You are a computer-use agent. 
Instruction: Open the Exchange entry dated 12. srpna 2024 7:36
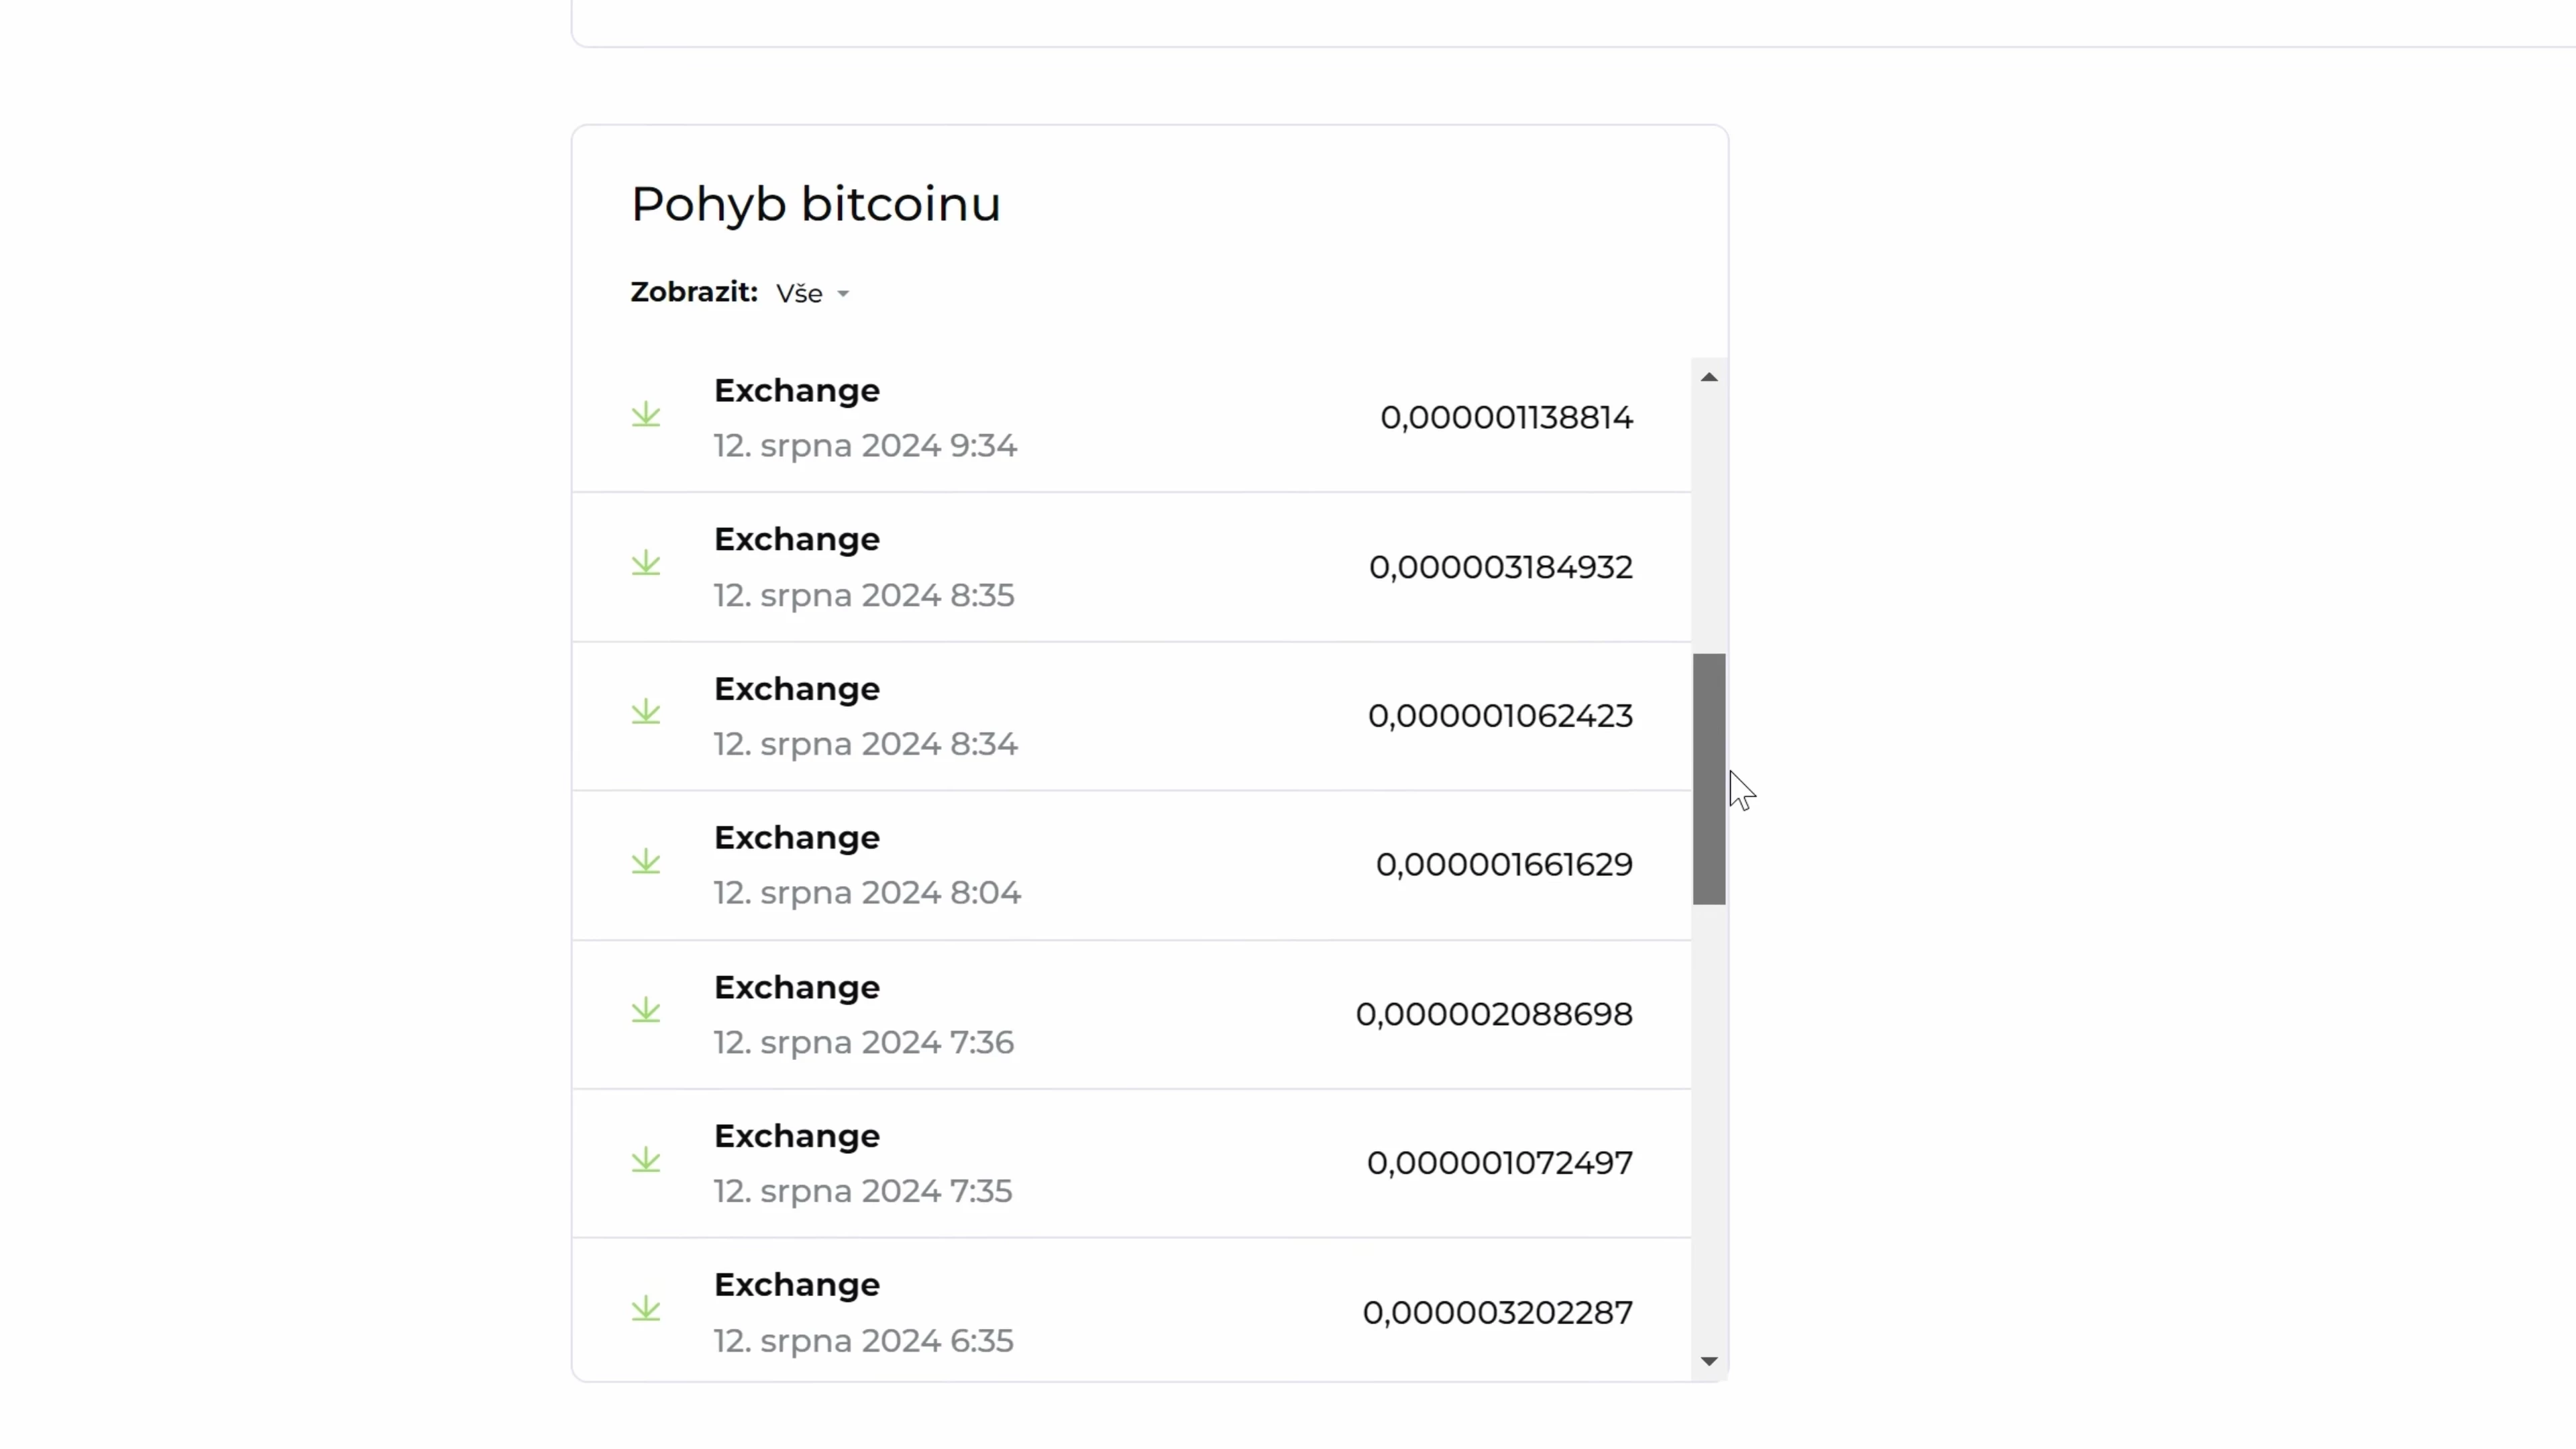pos(1132,1014)
